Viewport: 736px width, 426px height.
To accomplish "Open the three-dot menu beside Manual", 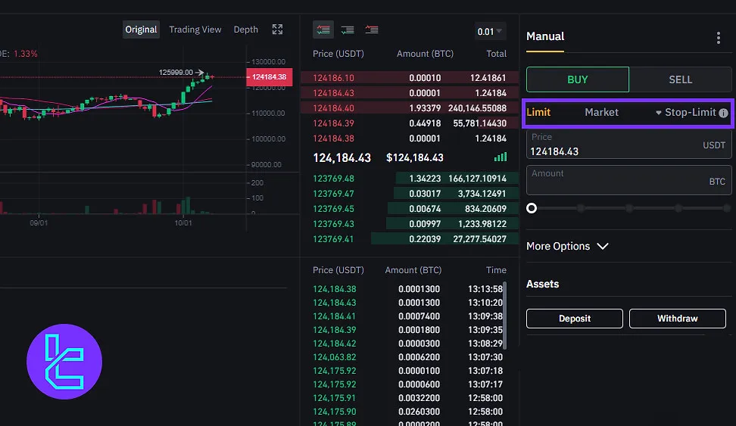I will tap(718, 38).
